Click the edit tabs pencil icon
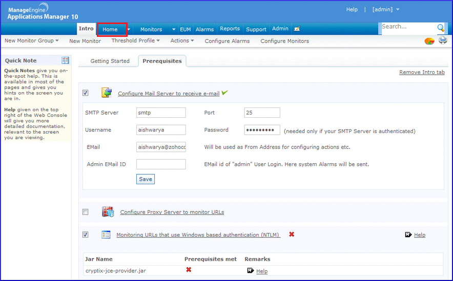 point(297,29)
